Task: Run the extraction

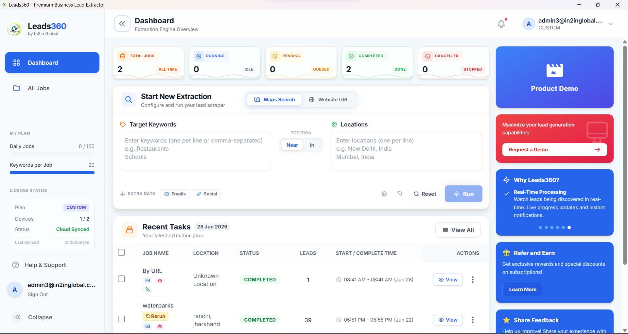Action: [x=463, y=194]
